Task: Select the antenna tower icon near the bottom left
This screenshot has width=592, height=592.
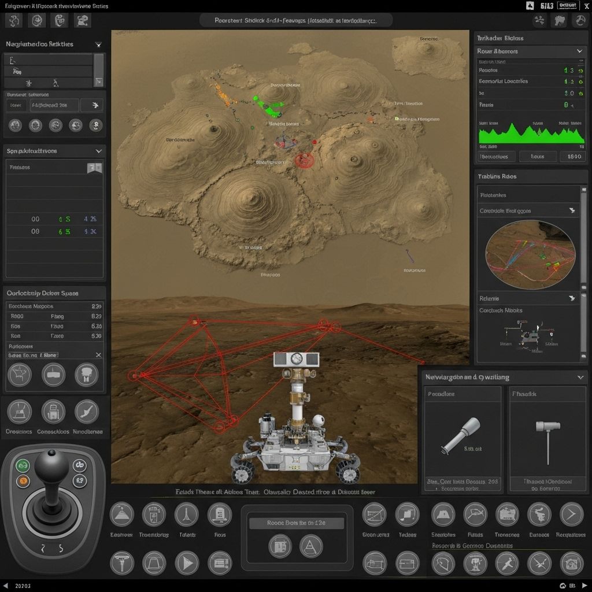Action: (x=187, y=515)
